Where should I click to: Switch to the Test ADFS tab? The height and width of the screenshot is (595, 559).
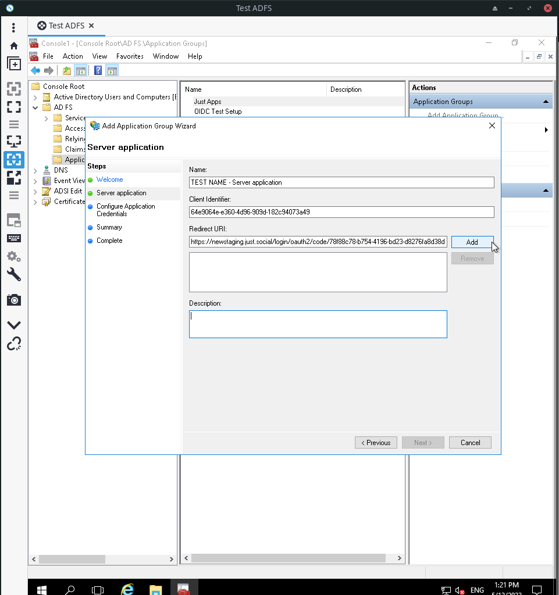tap(66, 26)
